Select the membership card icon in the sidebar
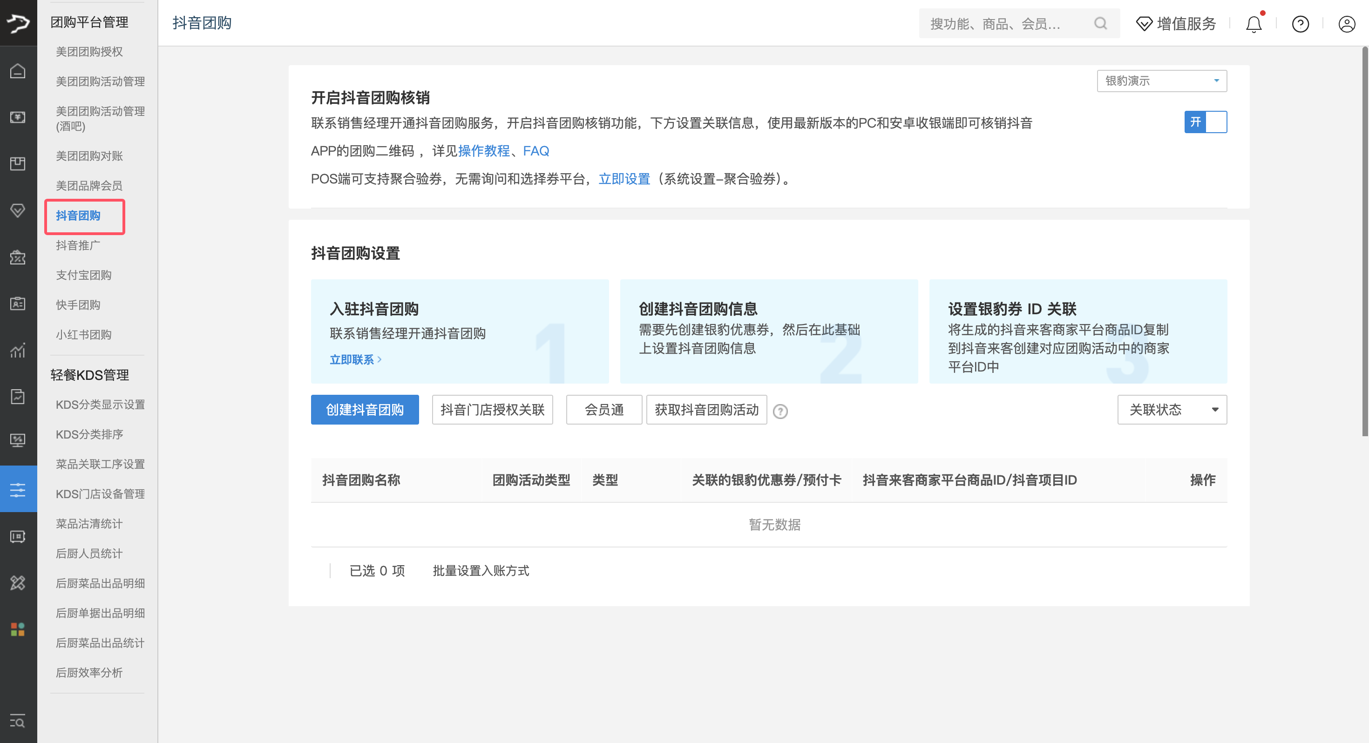 (x=18, y=304)
